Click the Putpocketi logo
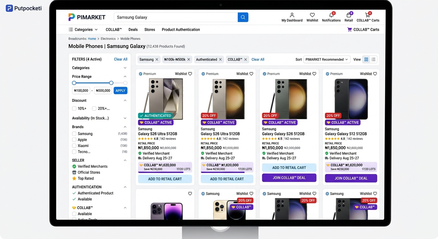 [x=24, y=8]
